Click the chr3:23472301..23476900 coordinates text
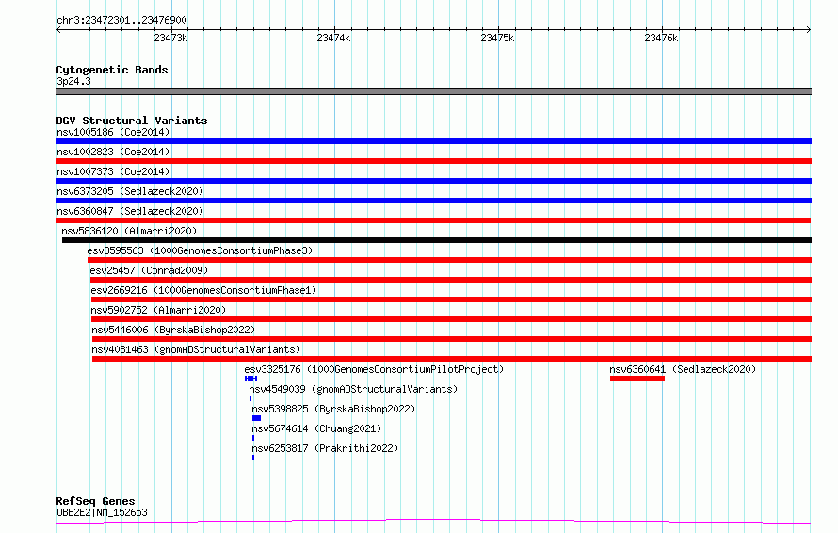The width and height of the screenshot is (838, 533). click(121, 21)
